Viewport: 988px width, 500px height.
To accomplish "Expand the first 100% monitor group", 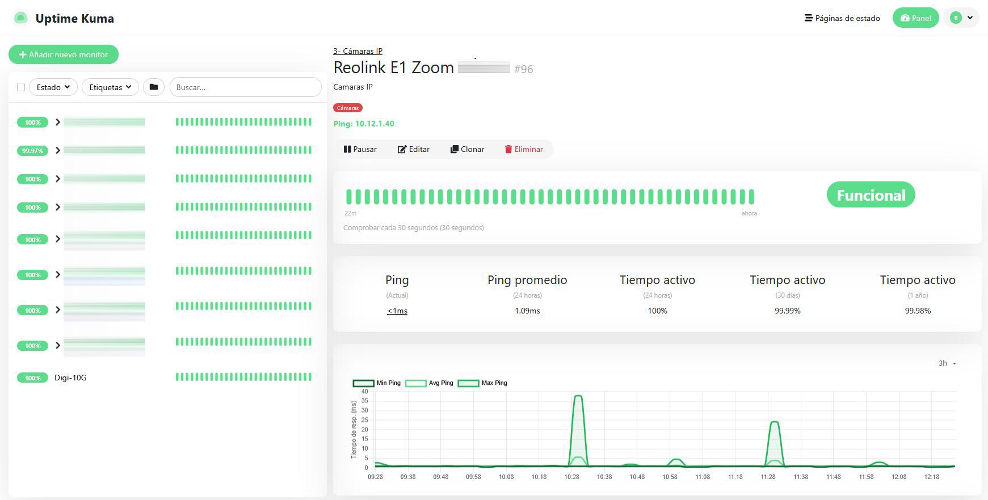I will coord(58,122).
